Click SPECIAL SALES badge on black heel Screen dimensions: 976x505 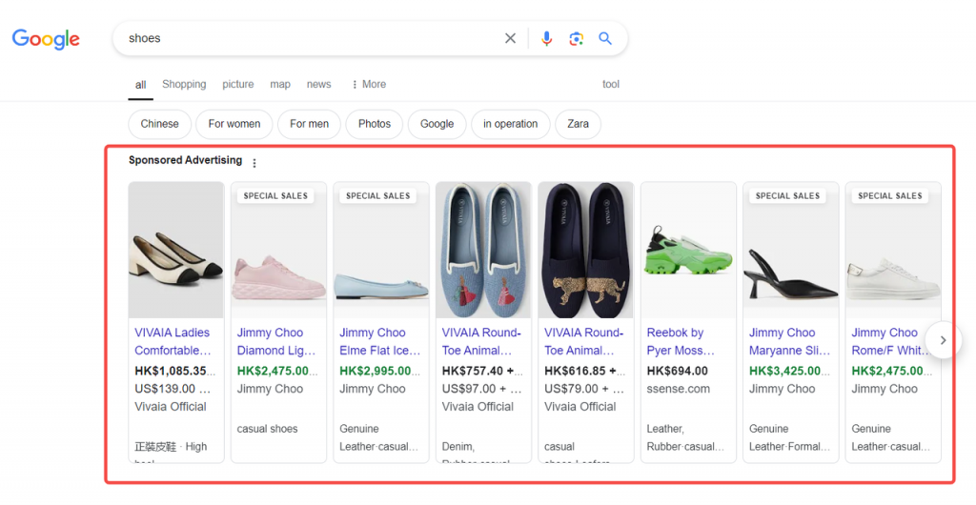787,195
